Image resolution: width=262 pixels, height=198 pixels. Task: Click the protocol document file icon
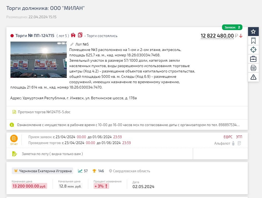14,112
